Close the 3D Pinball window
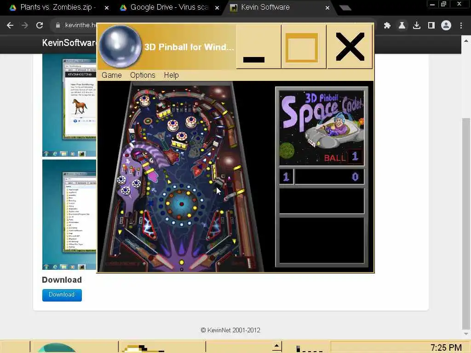This screenshot has height=353, width=471. pyautogui.click(x=350, y=47)
